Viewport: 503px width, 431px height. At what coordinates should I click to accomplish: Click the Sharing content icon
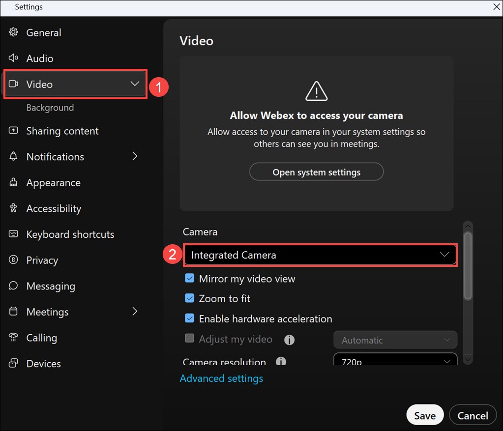[x=14, y=131]
